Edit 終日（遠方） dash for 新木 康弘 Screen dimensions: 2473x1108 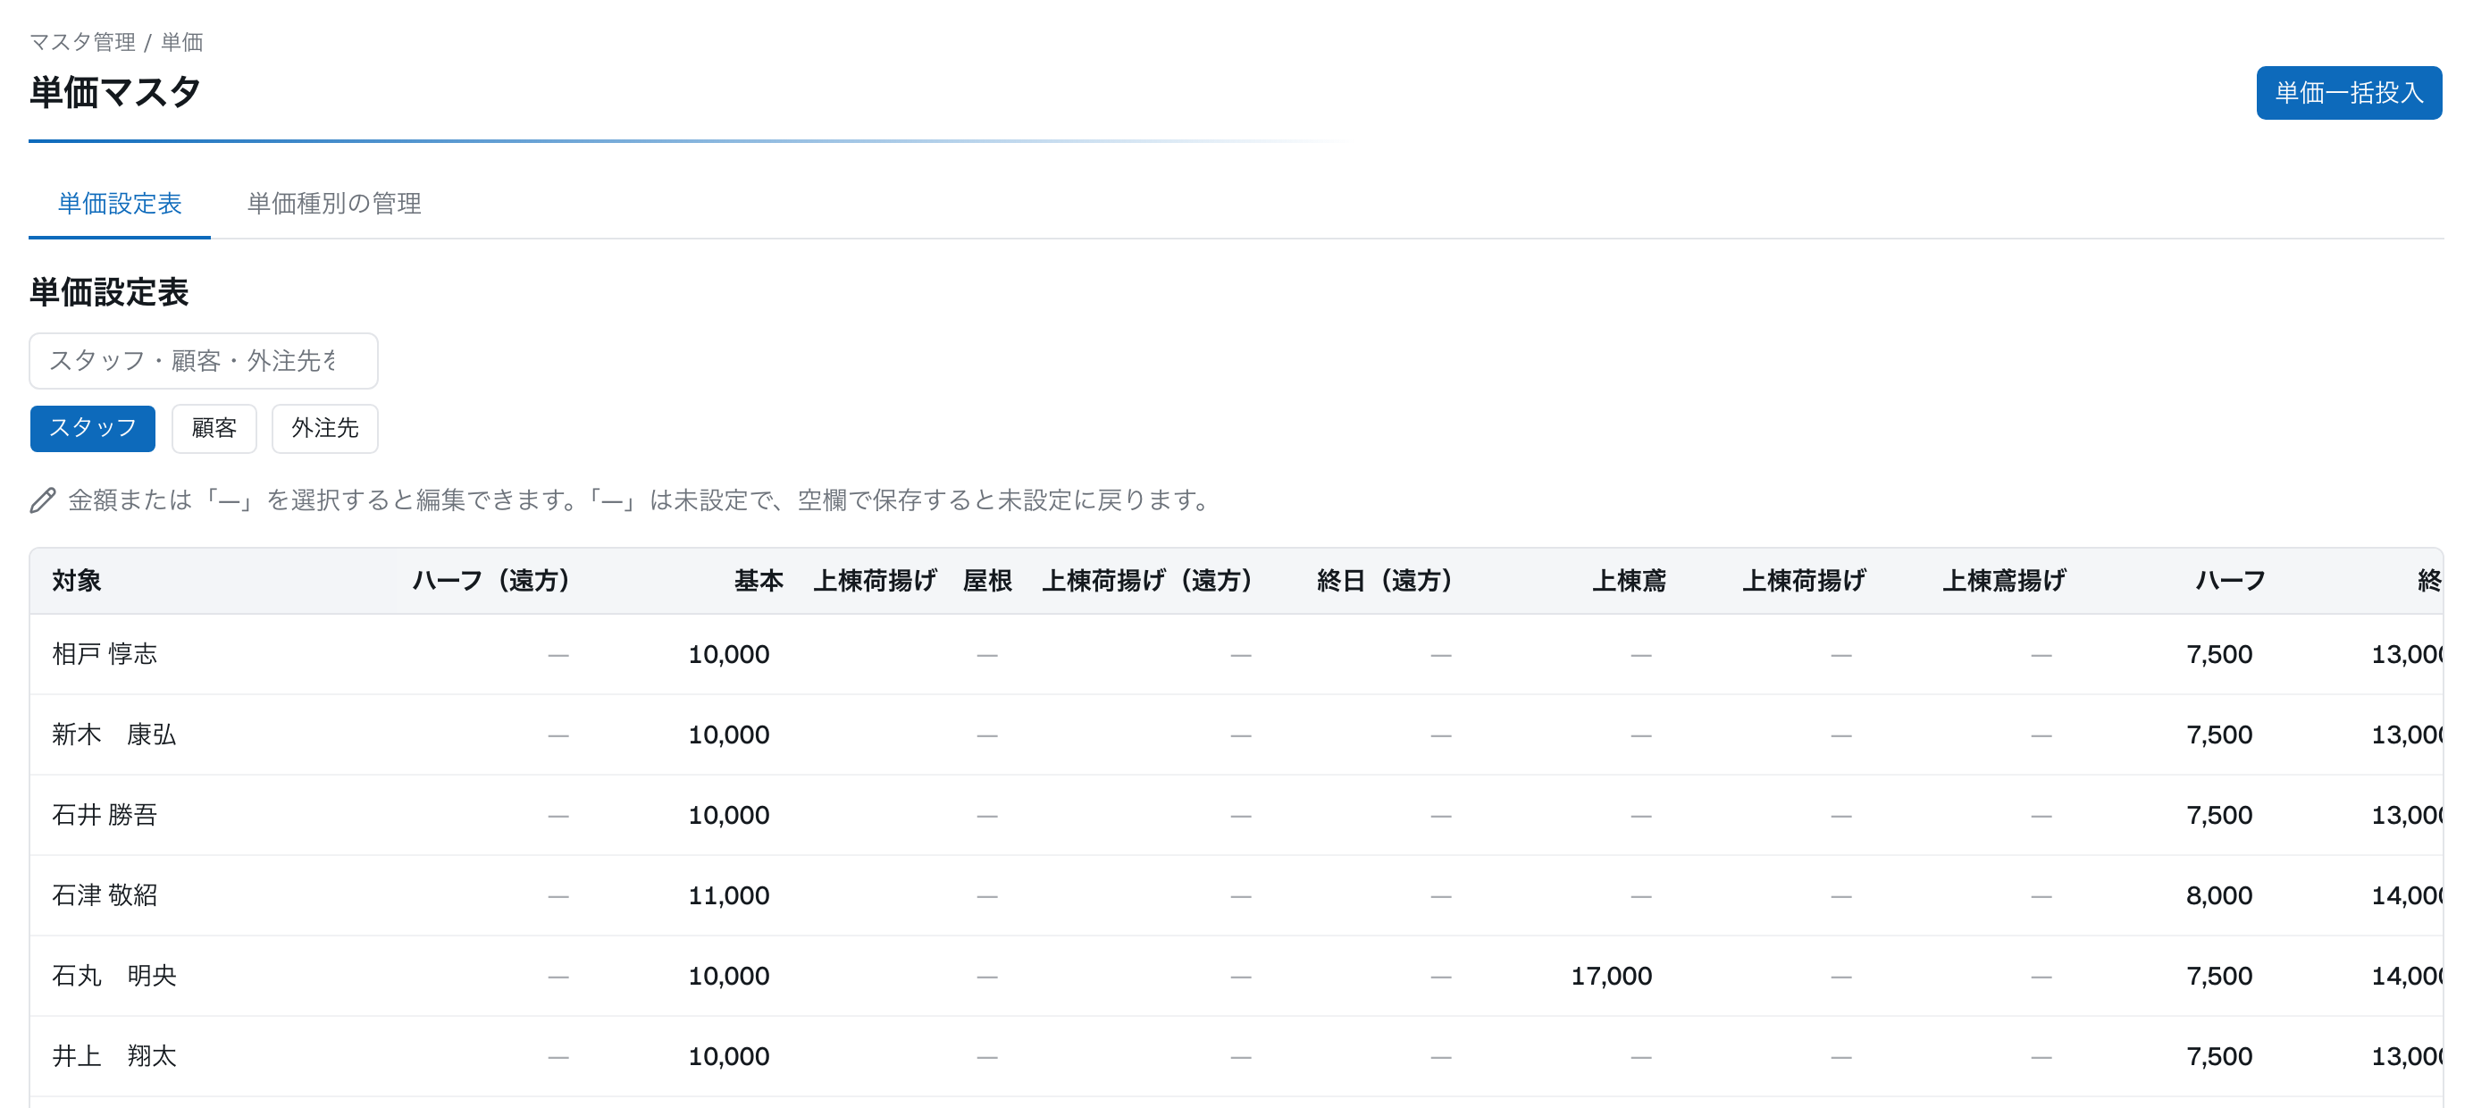pos(1440,735)
